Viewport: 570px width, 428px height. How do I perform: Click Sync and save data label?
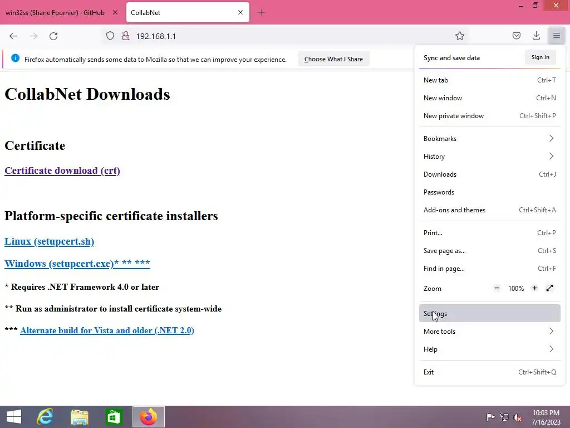point(451,58)
